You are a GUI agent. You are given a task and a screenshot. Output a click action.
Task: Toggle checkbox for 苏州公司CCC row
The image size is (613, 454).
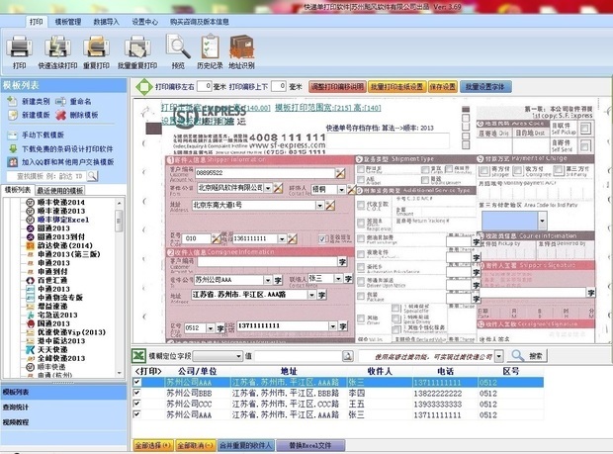click(x=137, y=403)
